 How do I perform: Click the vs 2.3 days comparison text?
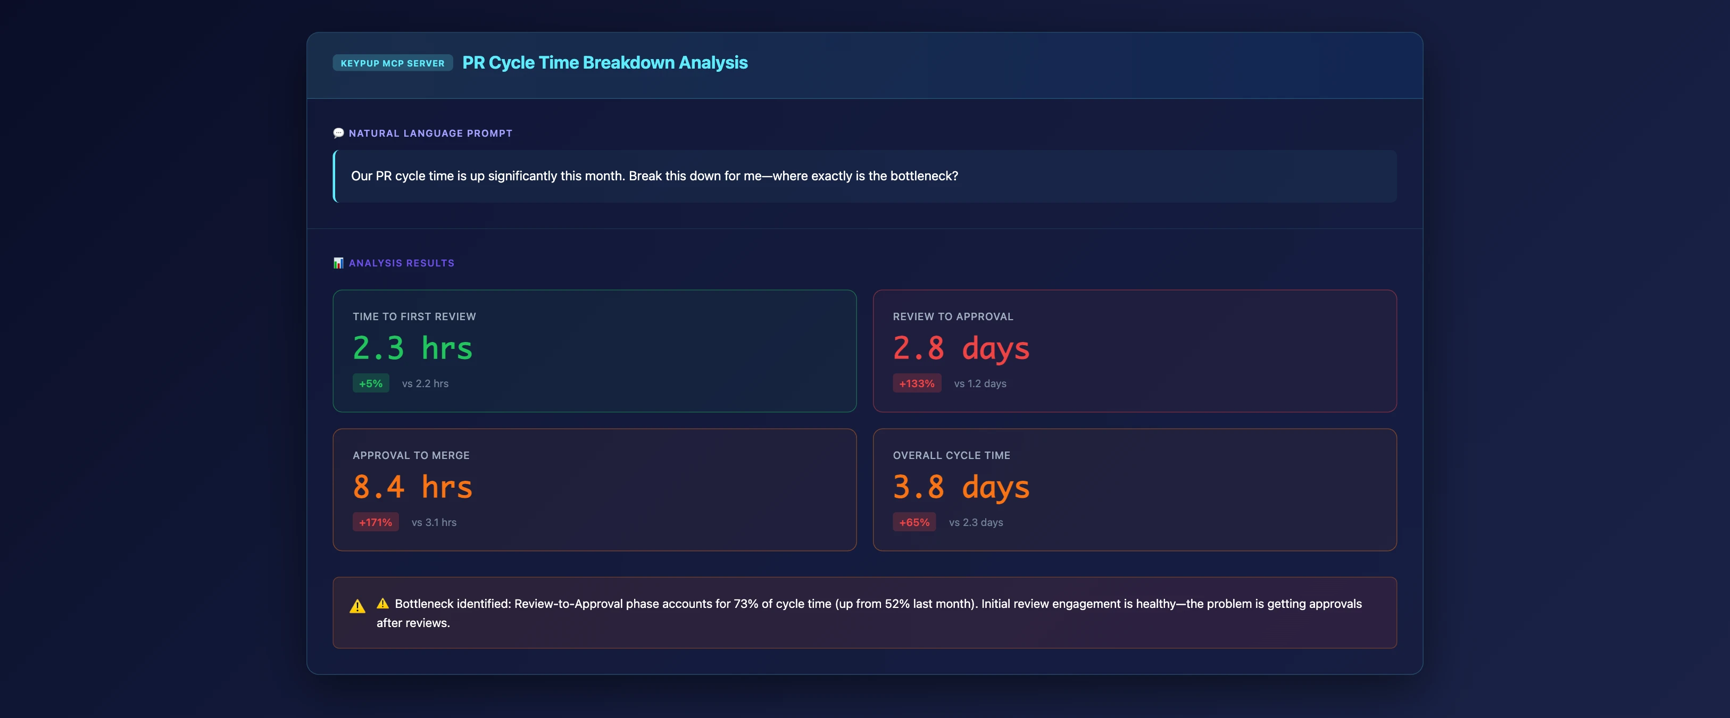(976, 523)
